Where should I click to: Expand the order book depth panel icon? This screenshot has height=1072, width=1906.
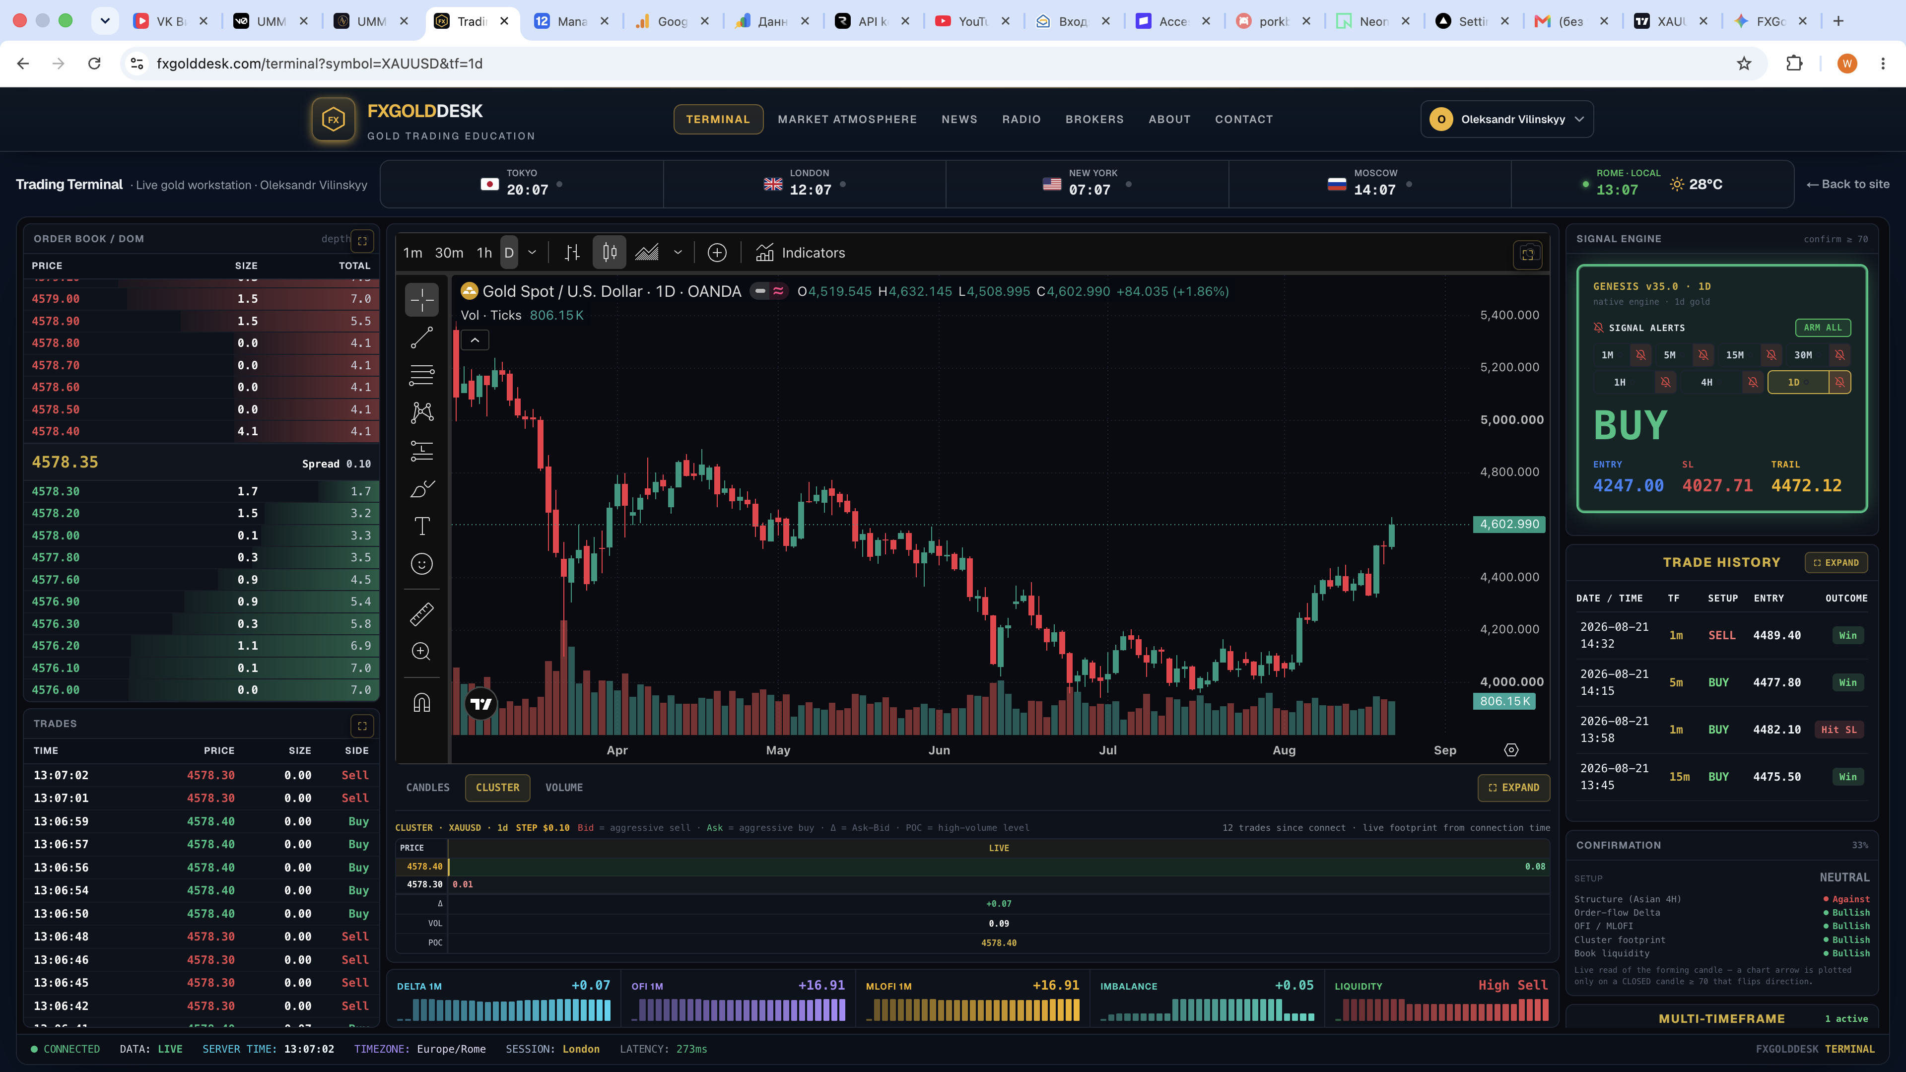(x=362, y=240)
